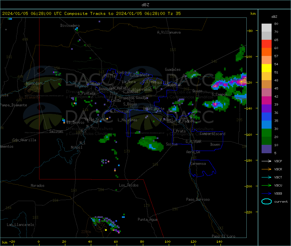
Task: Click the Divisadero map label
Action: pyautogui.click(x=70, y=26)
